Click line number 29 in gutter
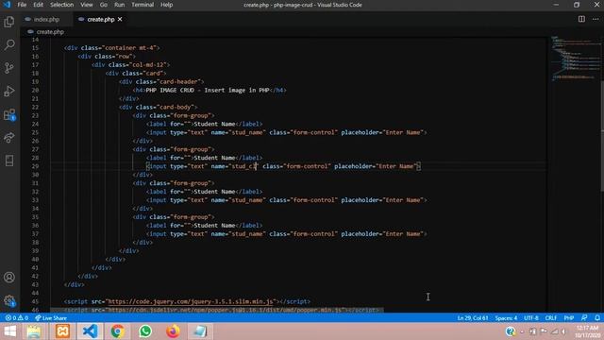Screen dimensions: 604x340 click(x=35, y=166)
